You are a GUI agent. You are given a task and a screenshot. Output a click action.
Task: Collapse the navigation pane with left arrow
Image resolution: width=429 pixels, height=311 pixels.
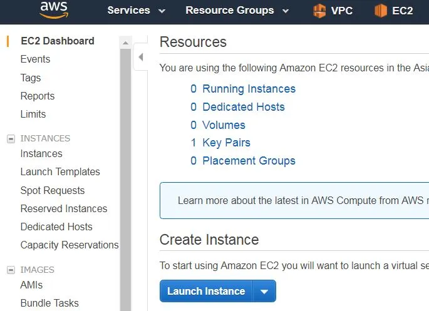[141, 57]
